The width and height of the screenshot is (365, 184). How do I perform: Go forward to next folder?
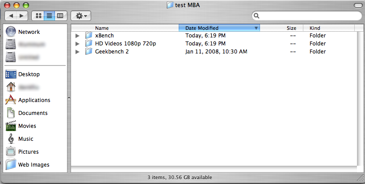click(x=22, y=16)
